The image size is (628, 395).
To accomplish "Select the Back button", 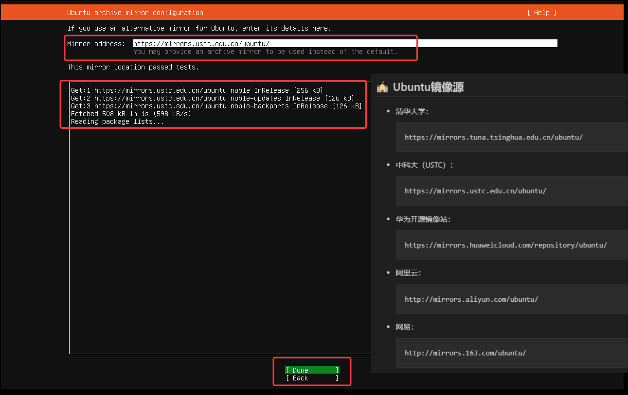I will [312, 378].
